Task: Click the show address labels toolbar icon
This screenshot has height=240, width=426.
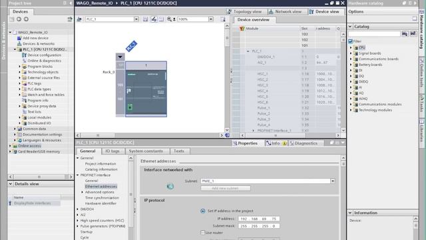Action: [154, 19]
